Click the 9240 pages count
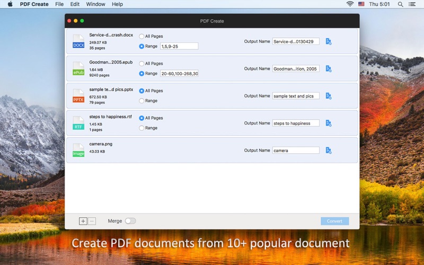The image size is (424, 265). (x=99, y=75)
